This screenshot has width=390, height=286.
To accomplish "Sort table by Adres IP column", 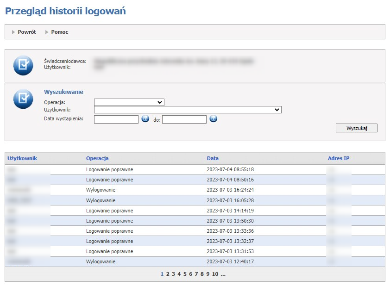I will point(339,158).
